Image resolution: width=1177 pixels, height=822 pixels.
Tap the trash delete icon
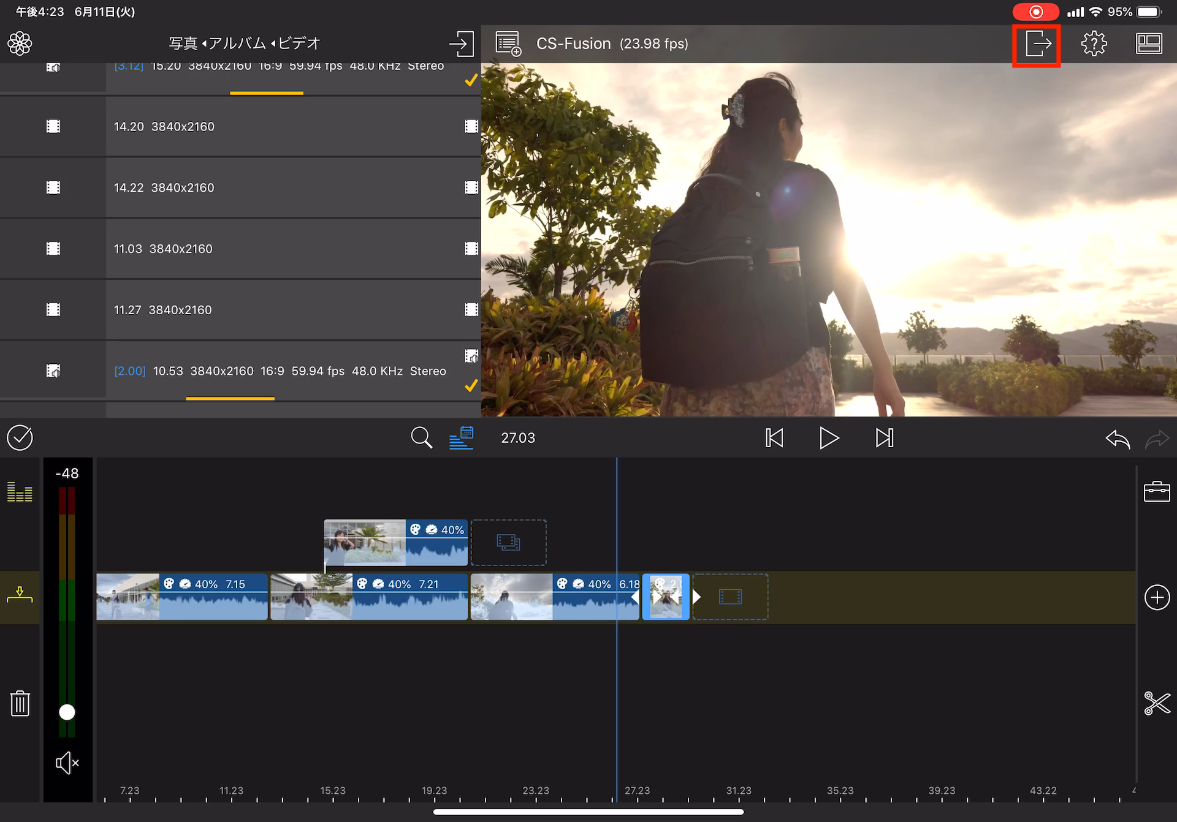[20, 703]
